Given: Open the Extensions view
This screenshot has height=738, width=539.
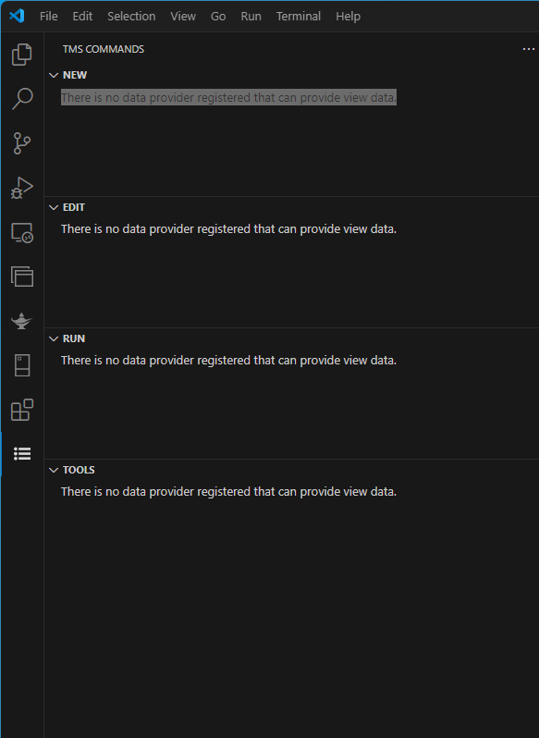Looking at the screenshot, I should [x=21, y=410].
